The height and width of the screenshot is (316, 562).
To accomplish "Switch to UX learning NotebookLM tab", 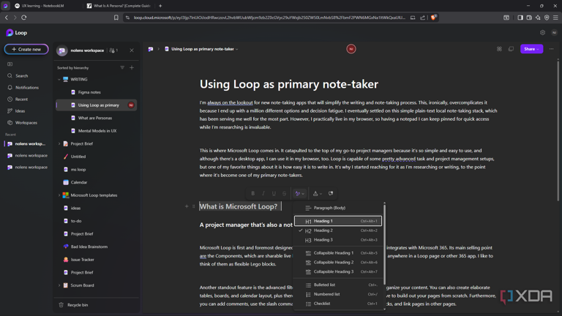I will click(43, 6).
